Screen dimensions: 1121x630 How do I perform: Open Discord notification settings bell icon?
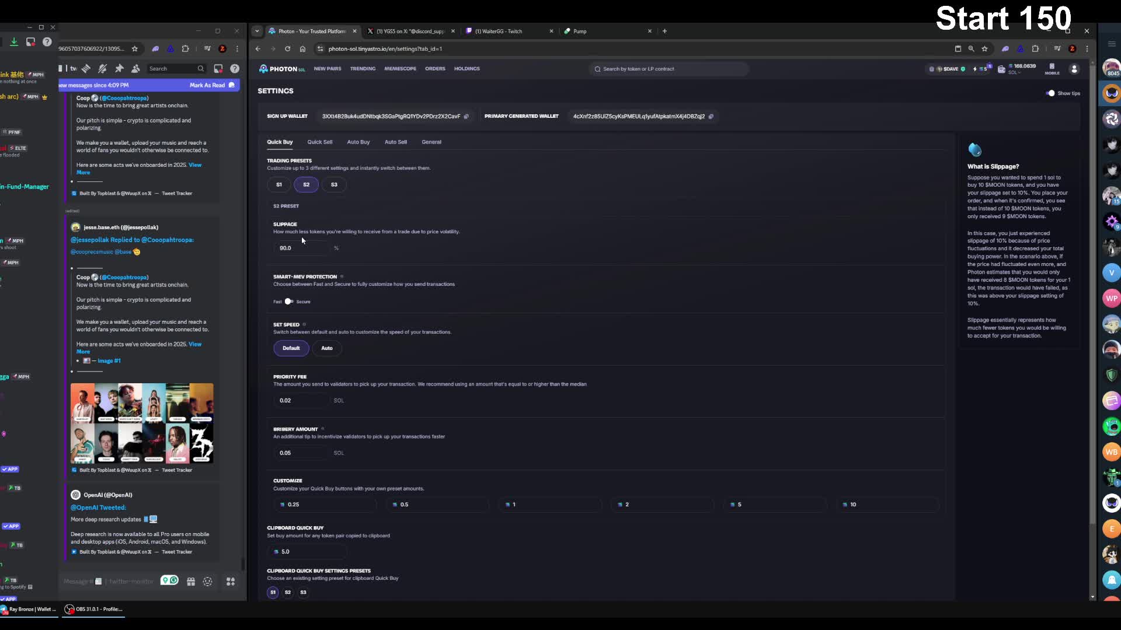pos(103,69)
